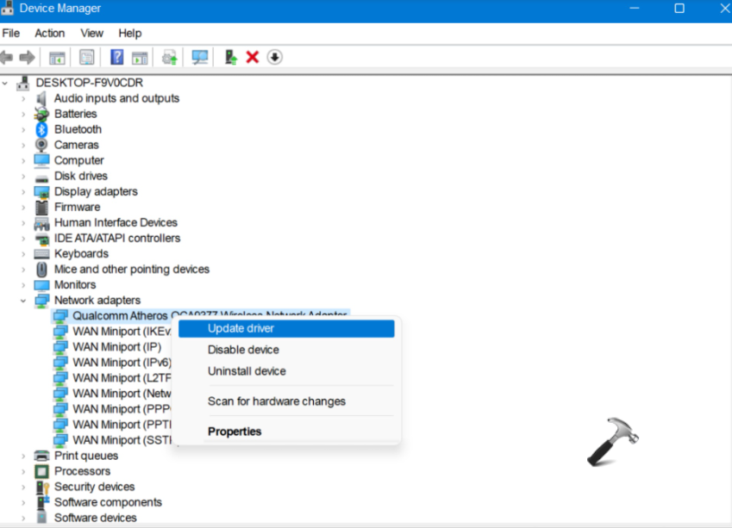732x528 pixels.
Task: Click Scan for hardware changes monitor icon
Action: pyautogui.click(x=200, y=58)
